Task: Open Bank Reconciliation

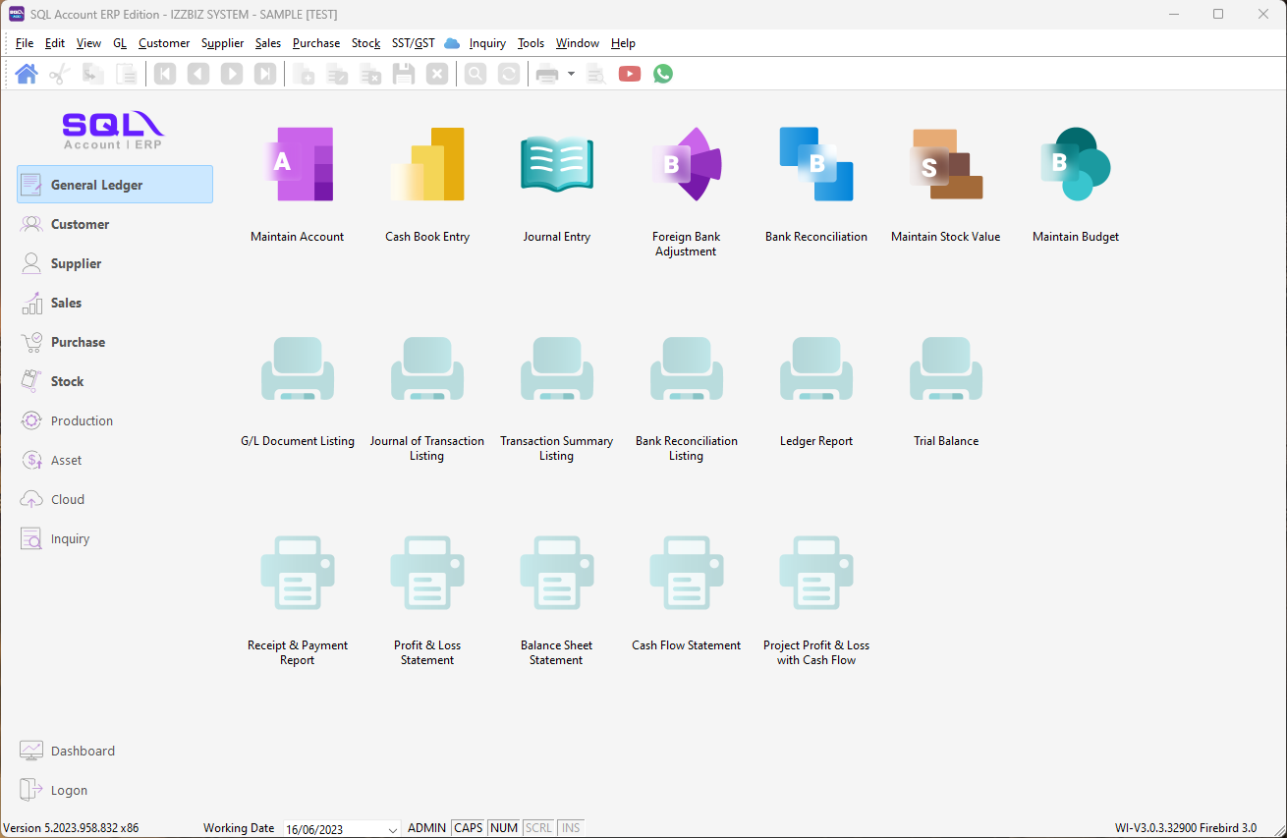Action: point(816,185)
